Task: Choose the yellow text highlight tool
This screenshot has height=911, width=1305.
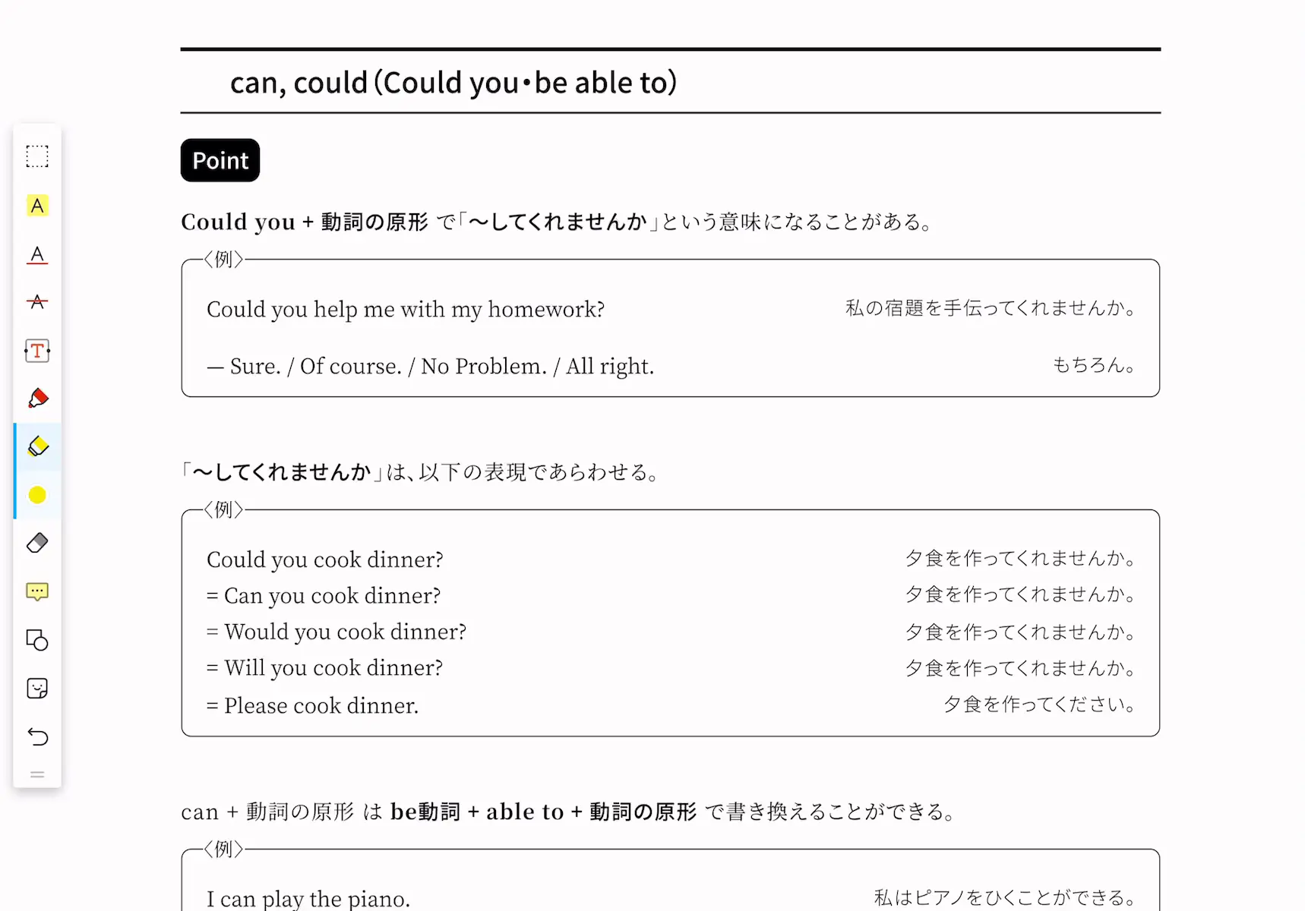Action: pos(37,206)
